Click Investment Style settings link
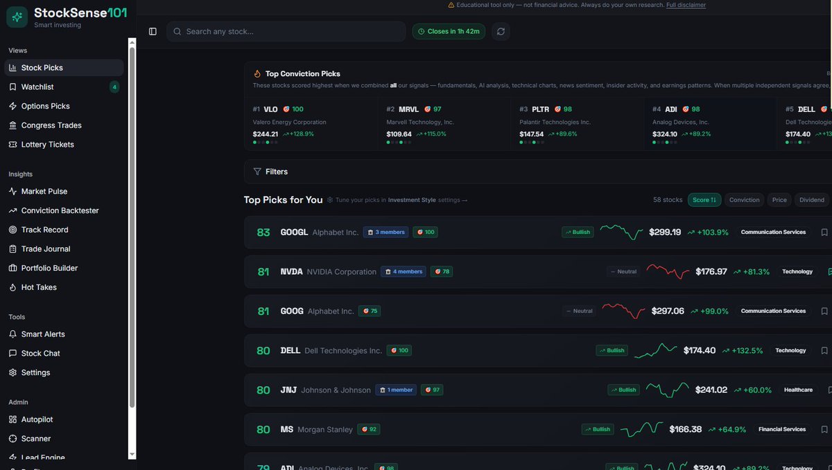Screen dimensions: 832x470 pyautogui.click(x=412, y=200)
